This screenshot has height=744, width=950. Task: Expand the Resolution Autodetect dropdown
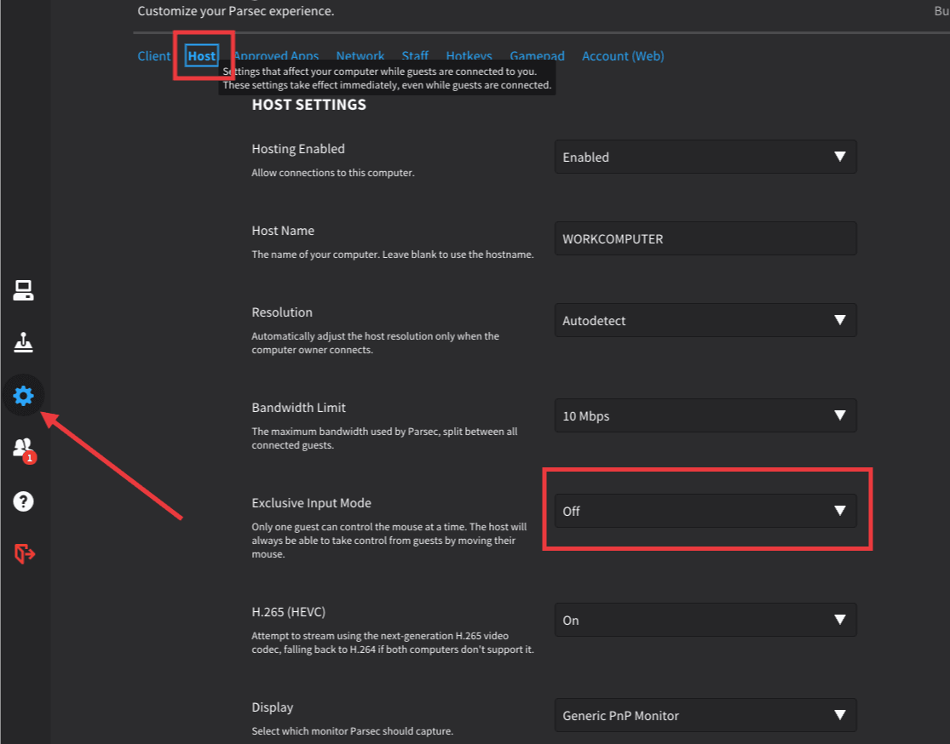[705, 321]
